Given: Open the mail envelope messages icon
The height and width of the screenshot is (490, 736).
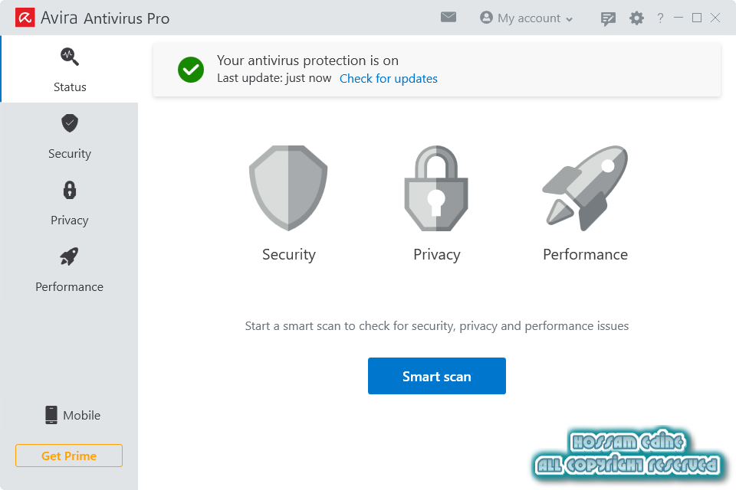Looking at the screenshot, I should click(449, 18).
